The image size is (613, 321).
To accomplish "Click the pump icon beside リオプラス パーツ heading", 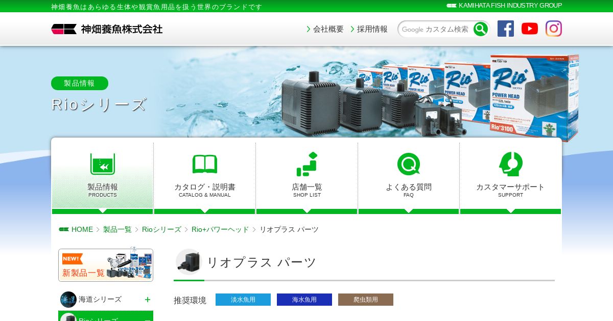I will point(189,262).
